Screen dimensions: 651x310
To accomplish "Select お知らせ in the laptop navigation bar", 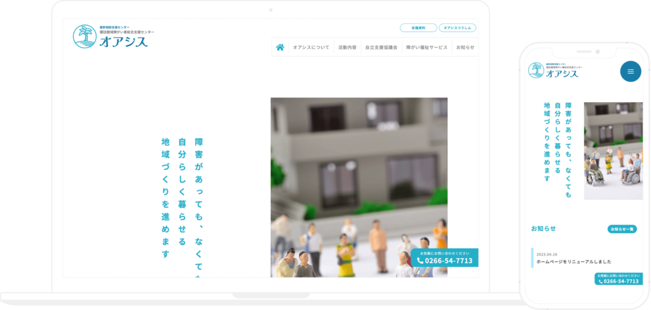I will point(465,48).
